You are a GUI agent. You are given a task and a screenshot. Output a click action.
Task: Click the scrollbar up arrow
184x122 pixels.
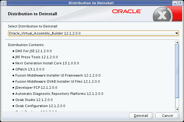pyautogui.click(x=177, y=43)
